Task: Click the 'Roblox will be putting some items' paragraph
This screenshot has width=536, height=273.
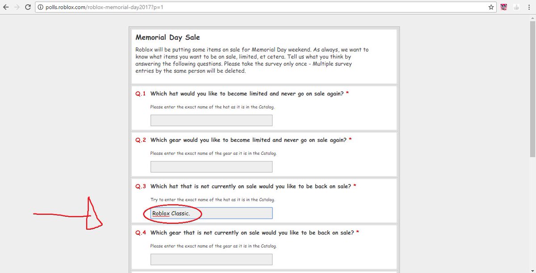Action: click(x=252, y=60)
